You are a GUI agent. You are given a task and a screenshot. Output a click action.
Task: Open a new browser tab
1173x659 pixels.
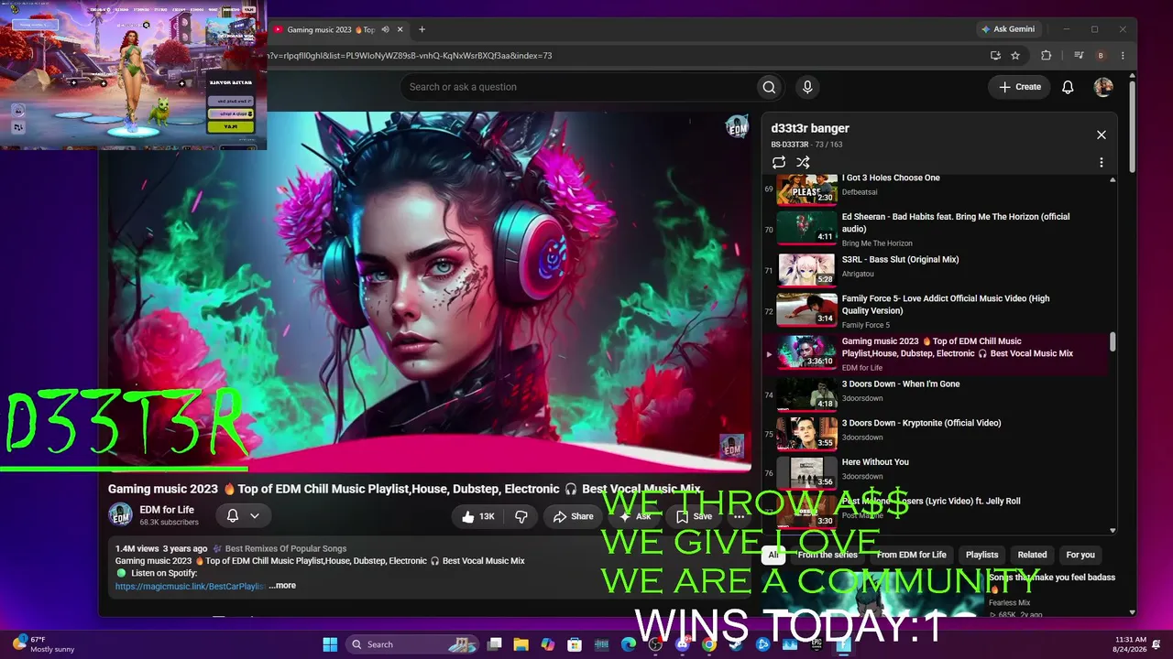pyautogui.click(x=422, y=29)
